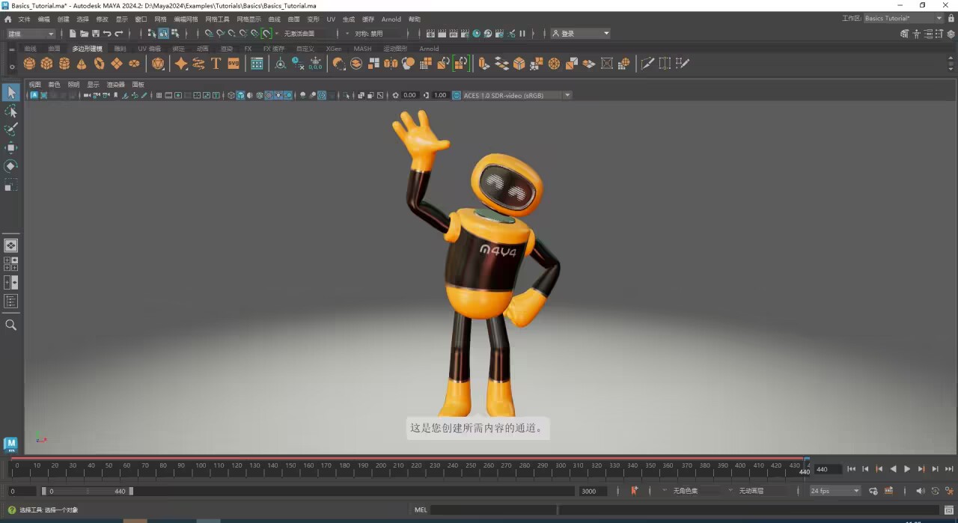Viewport: 958px width, 523px height.
Task: Open the Basics Tutorial workspace dropdown
Action: coord(903,18)
